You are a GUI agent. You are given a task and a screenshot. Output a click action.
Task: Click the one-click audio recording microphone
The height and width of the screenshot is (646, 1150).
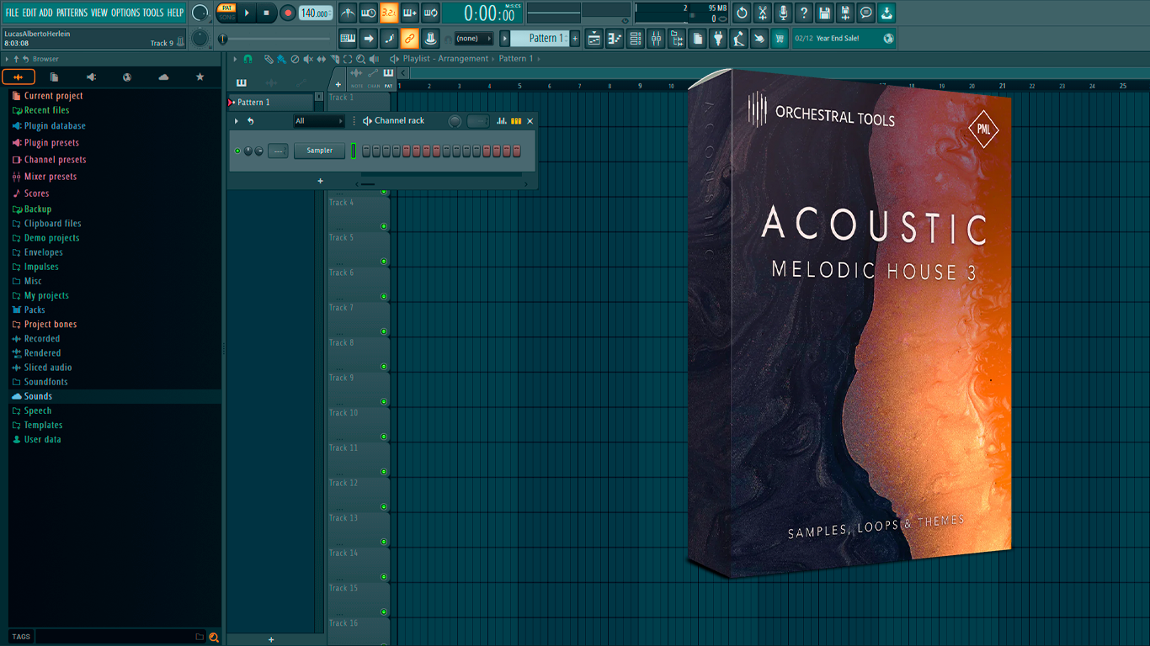pyautogui.click(x=783, y=13)
